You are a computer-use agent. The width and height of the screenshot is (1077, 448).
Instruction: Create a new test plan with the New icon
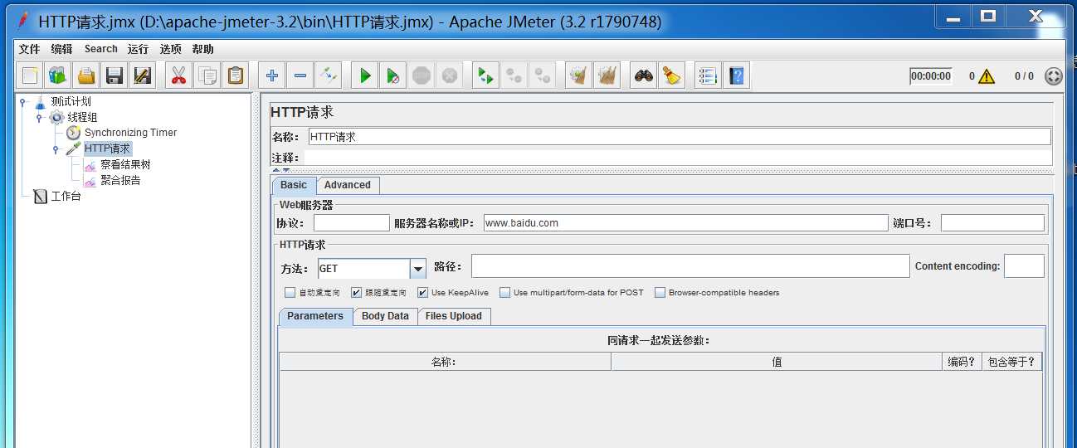point(30,75)
